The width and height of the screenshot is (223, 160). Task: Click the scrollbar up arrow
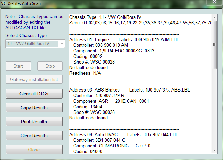pos(214,17)
